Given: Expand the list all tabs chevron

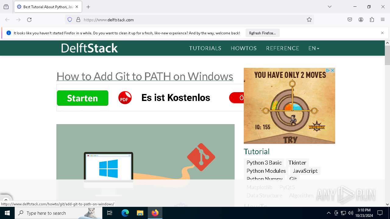Looking at the screenshot, I should 330,7.
